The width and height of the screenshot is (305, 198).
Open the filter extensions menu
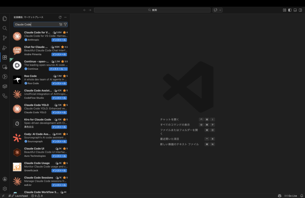point(65,24)
